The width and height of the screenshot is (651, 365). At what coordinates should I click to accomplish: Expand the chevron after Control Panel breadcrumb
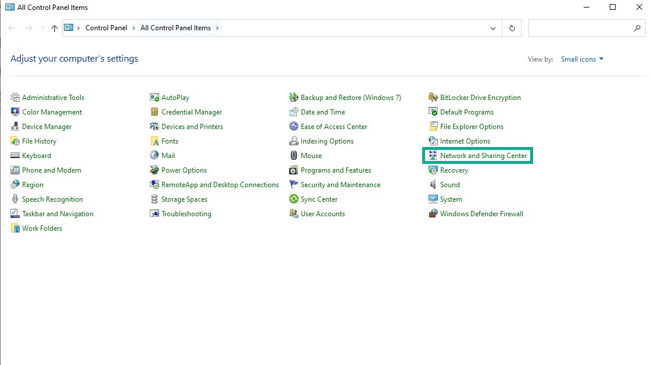coord(134,28)
